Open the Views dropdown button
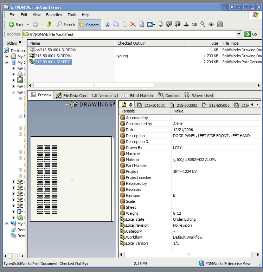 tap(151, 25)
